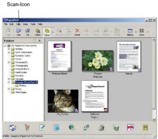This screenshot has height=139, width=158.
Task: Click the green recycle bin icon
Action: (116, 128)
